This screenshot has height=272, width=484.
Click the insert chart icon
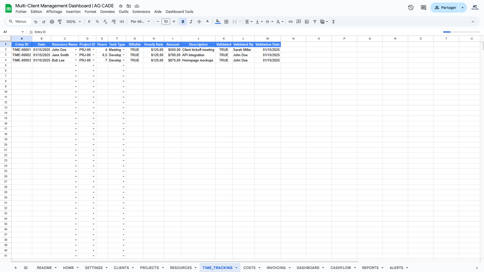(x=307, y=22)
